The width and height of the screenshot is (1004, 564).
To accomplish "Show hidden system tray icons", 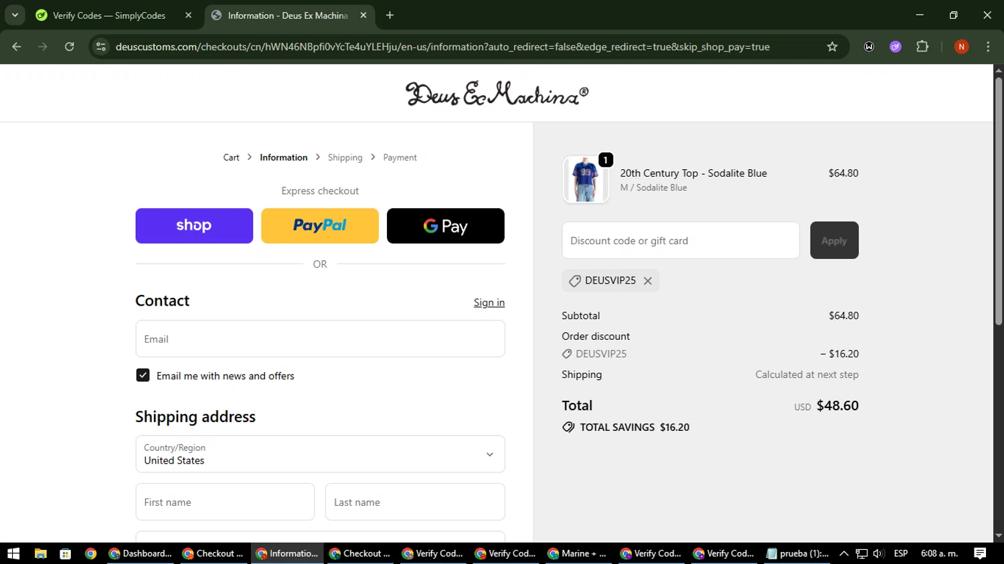I will pos(843,553).
